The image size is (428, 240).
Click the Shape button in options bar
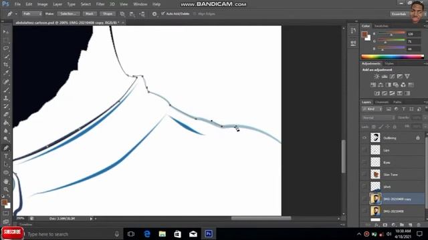pyautogui.click(x=108, y=13)
